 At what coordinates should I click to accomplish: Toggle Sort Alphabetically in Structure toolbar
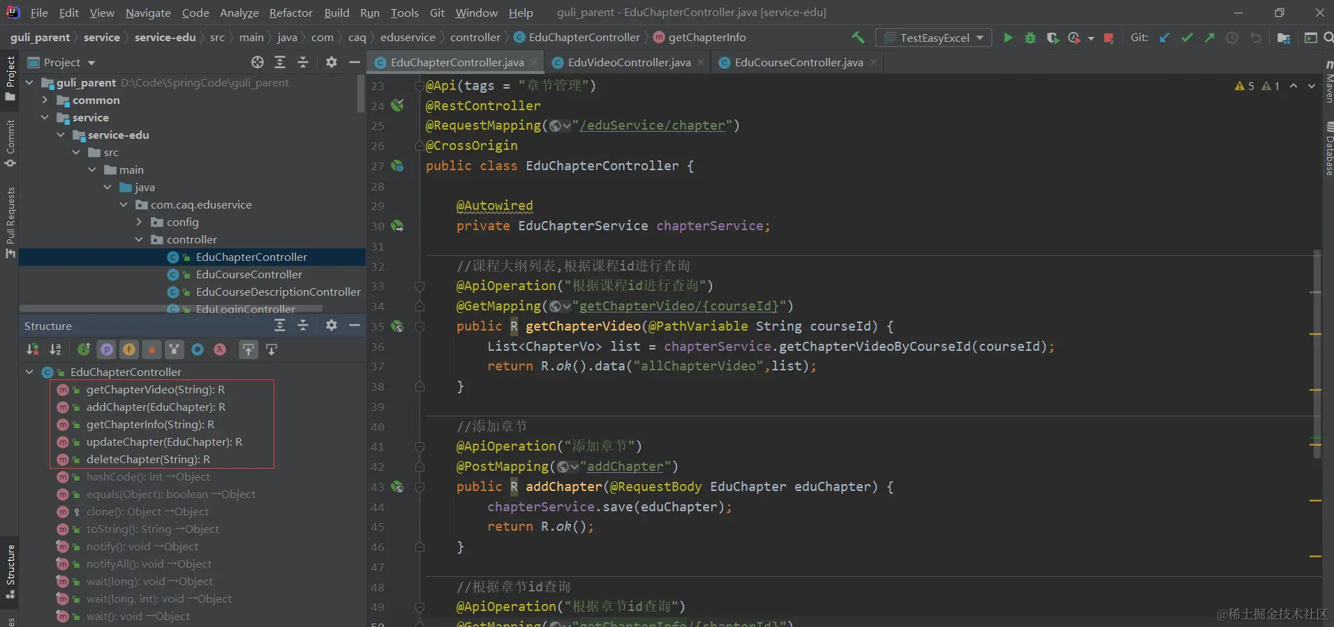tap(55, 349)
